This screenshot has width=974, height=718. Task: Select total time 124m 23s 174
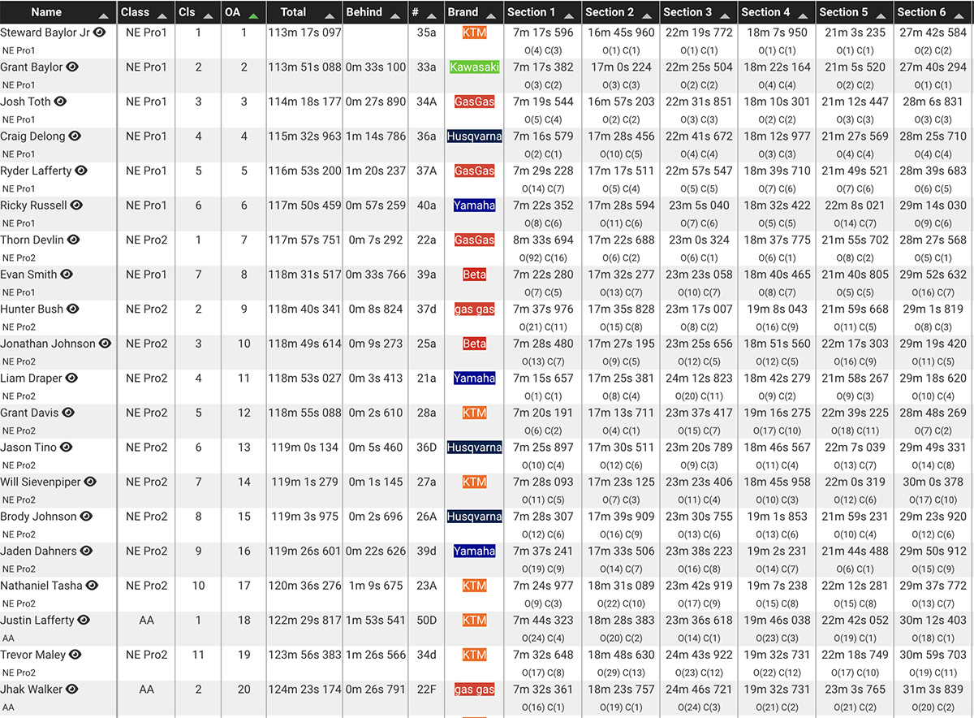pos(304,689)
